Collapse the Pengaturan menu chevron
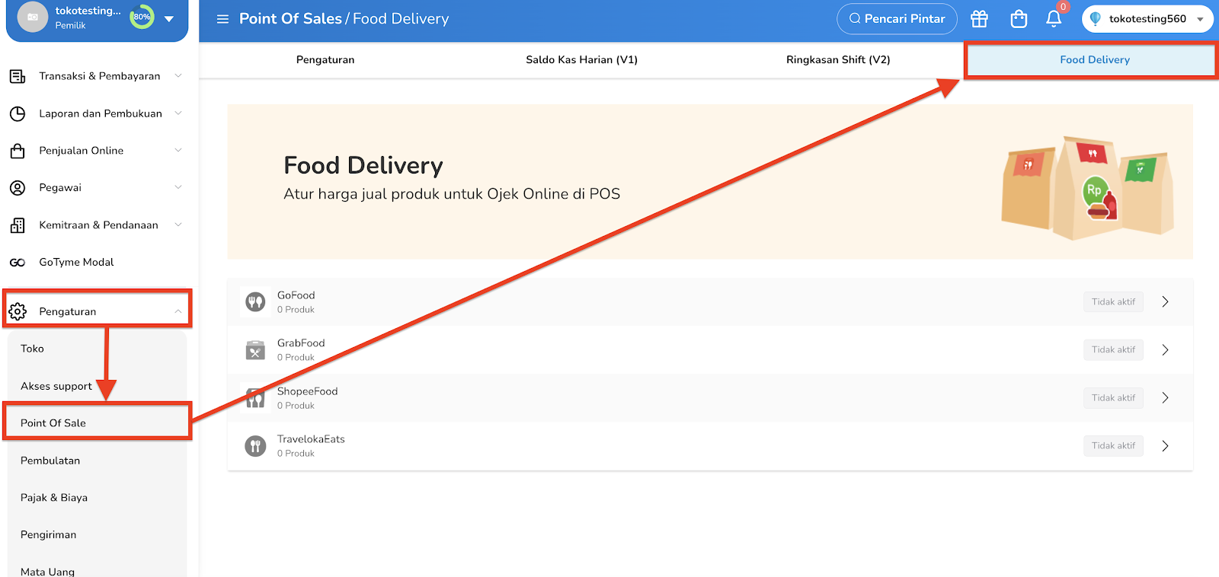The width and height of the screenshot is (1219, 577). [x=178, y=311]
